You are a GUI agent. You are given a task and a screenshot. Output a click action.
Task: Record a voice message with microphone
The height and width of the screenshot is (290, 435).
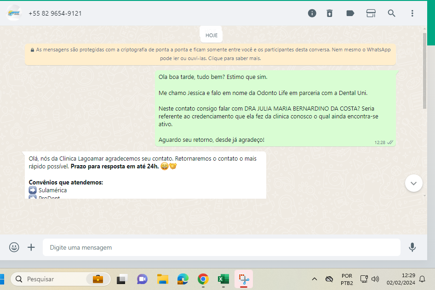412,247
